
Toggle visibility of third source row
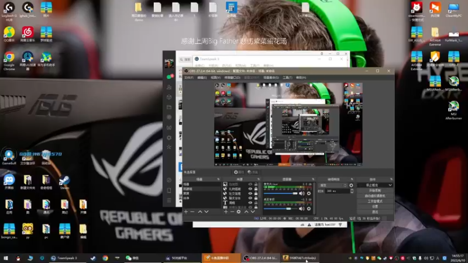250,193
